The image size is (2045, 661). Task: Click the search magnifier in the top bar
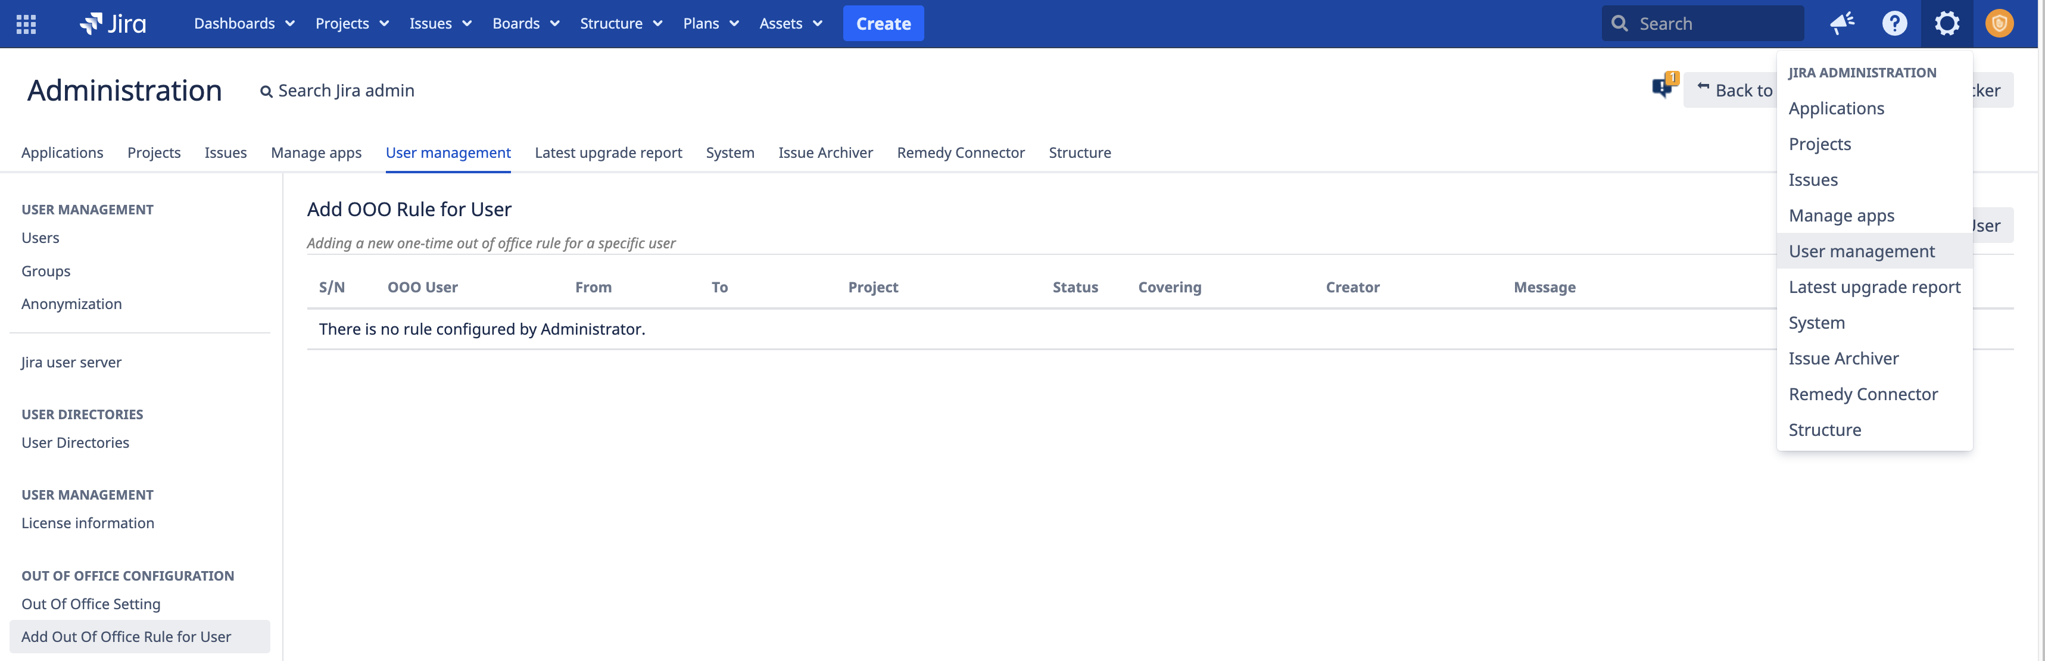coord(1620,23)
